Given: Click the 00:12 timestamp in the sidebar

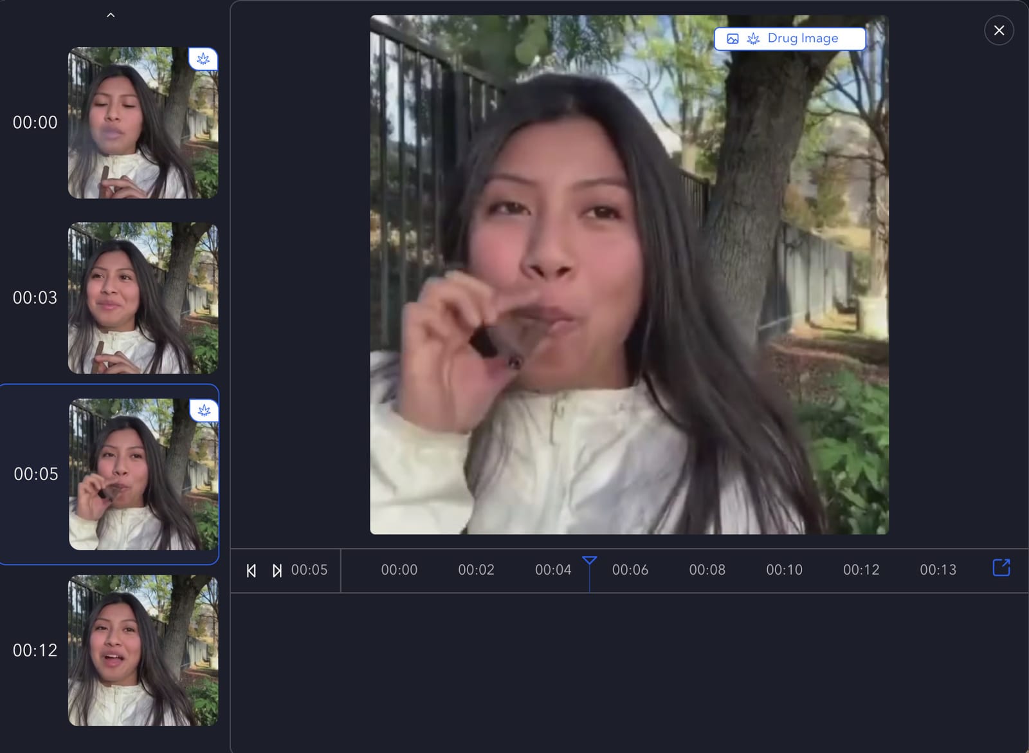Looking at the screenshot, I should 35,651.
